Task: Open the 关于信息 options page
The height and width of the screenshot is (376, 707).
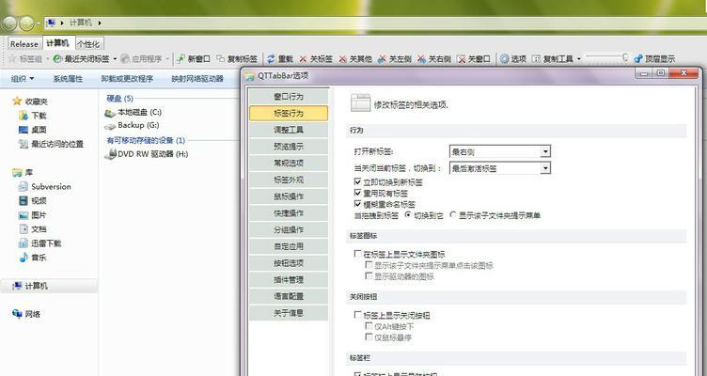Action: [x=289, y=313]
